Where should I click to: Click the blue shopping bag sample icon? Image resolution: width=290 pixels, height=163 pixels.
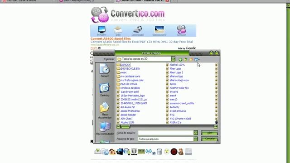[x=120, y=152]
